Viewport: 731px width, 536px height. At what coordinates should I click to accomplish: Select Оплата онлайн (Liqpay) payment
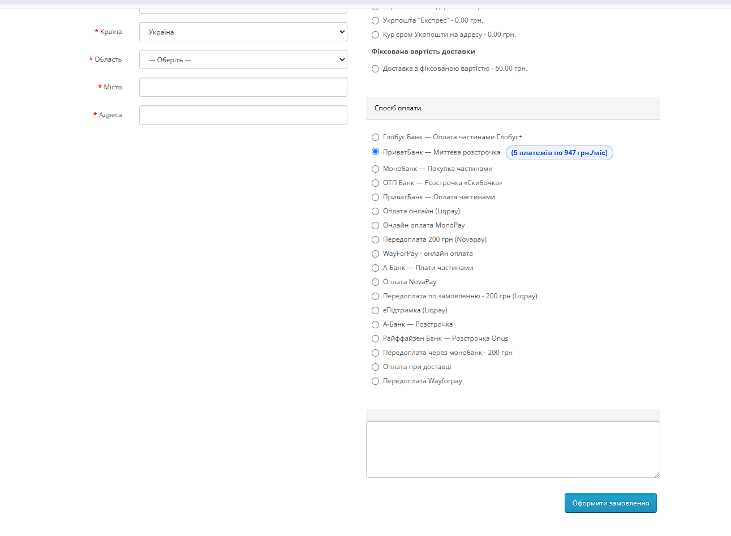(x=375, y=211)
